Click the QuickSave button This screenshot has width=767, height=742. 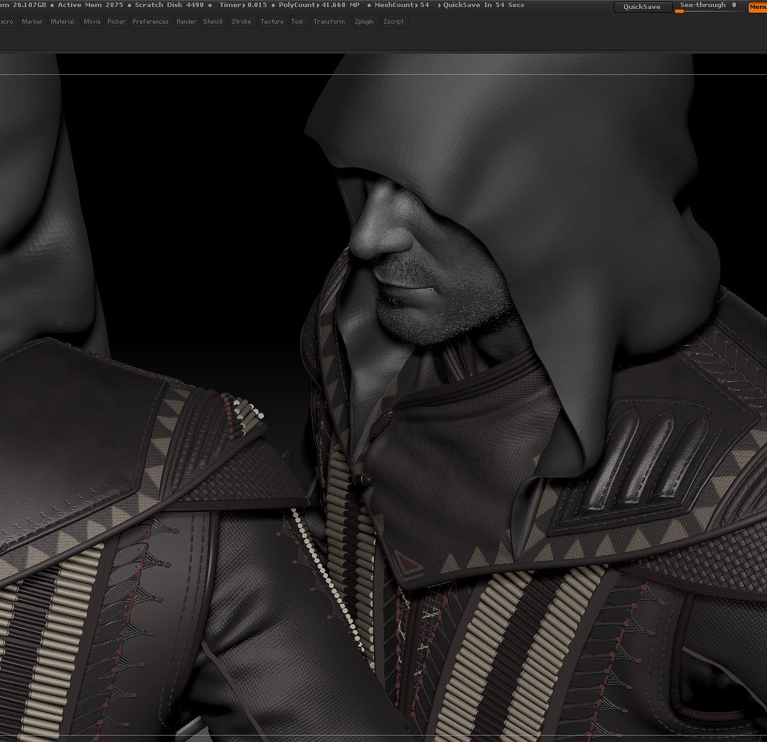point(642,7)
